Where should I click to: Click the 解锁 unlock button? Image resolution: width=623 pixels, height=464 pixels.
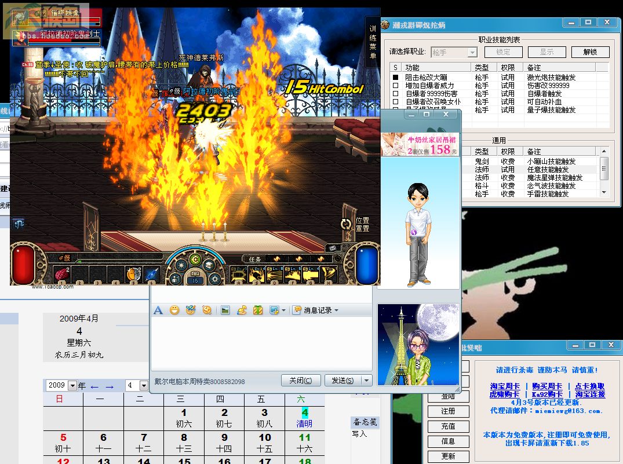pos(590,52)
